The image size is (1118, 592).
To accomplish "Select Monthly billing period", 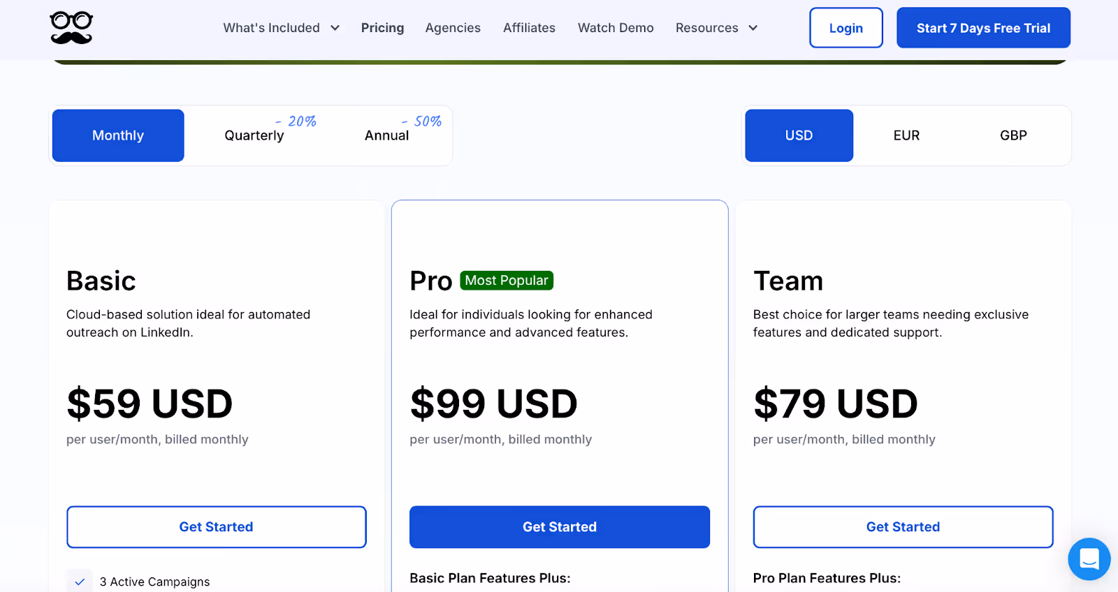I will pyautogui.click(x=118, y=135).
